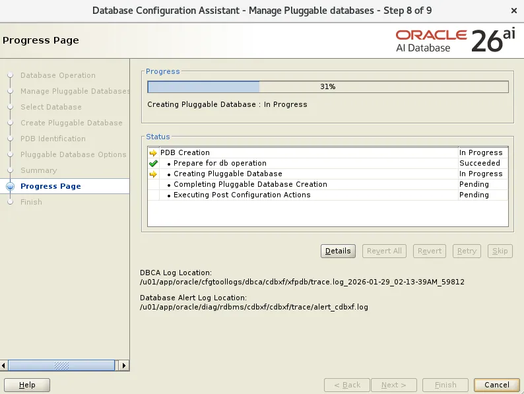The width and height of the screenshot is (524, 394).
Task: Click the Skip button
Action: [x=500, y=251]
